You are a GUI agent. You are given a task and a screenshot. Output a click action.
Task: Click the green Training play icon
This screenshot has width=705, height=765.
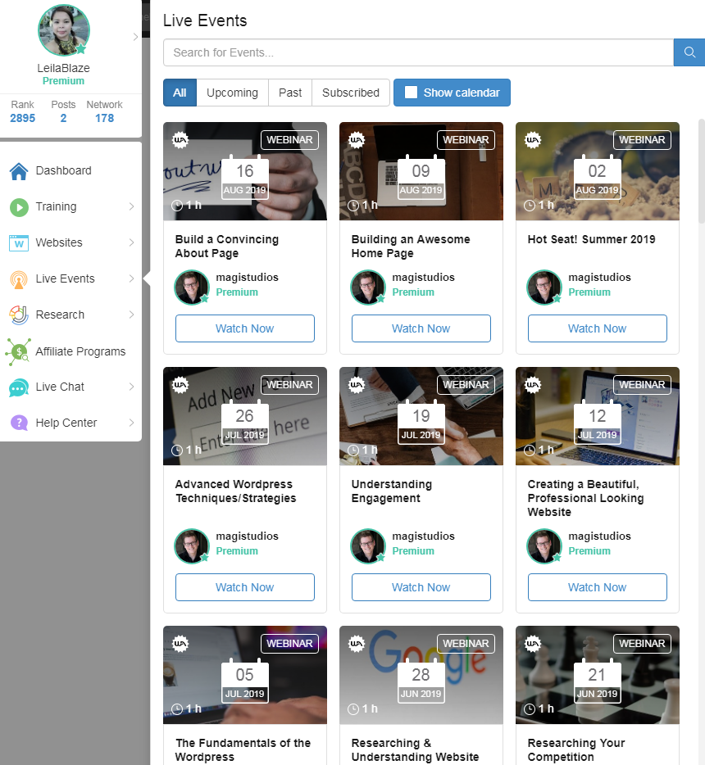click(x=19, y=207)
